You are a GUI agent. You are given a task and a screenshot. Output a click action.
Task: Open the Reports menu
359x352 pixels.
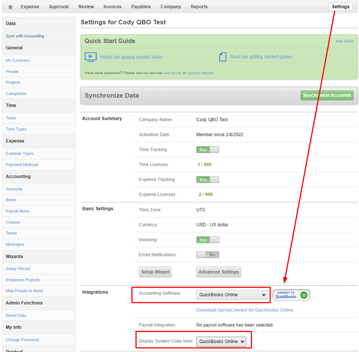coord(199,7)
